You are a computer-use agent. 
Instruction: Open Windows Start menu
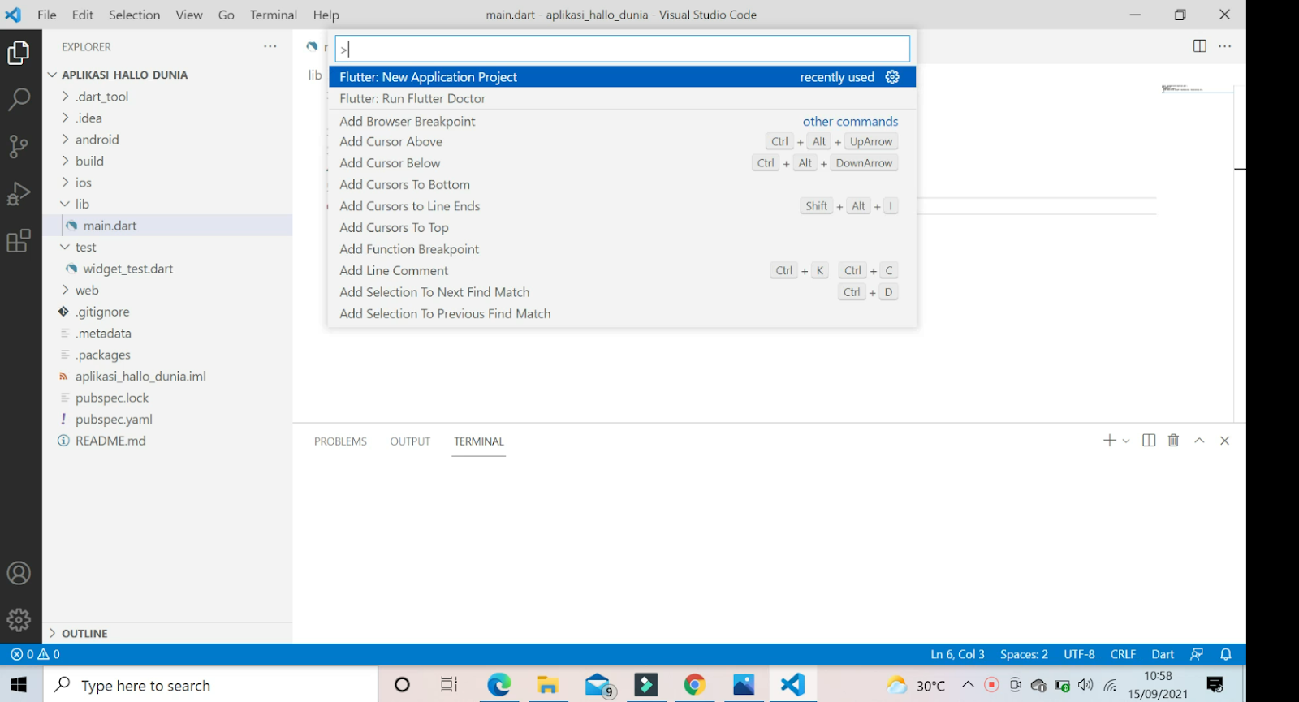(x=19, y=685)
